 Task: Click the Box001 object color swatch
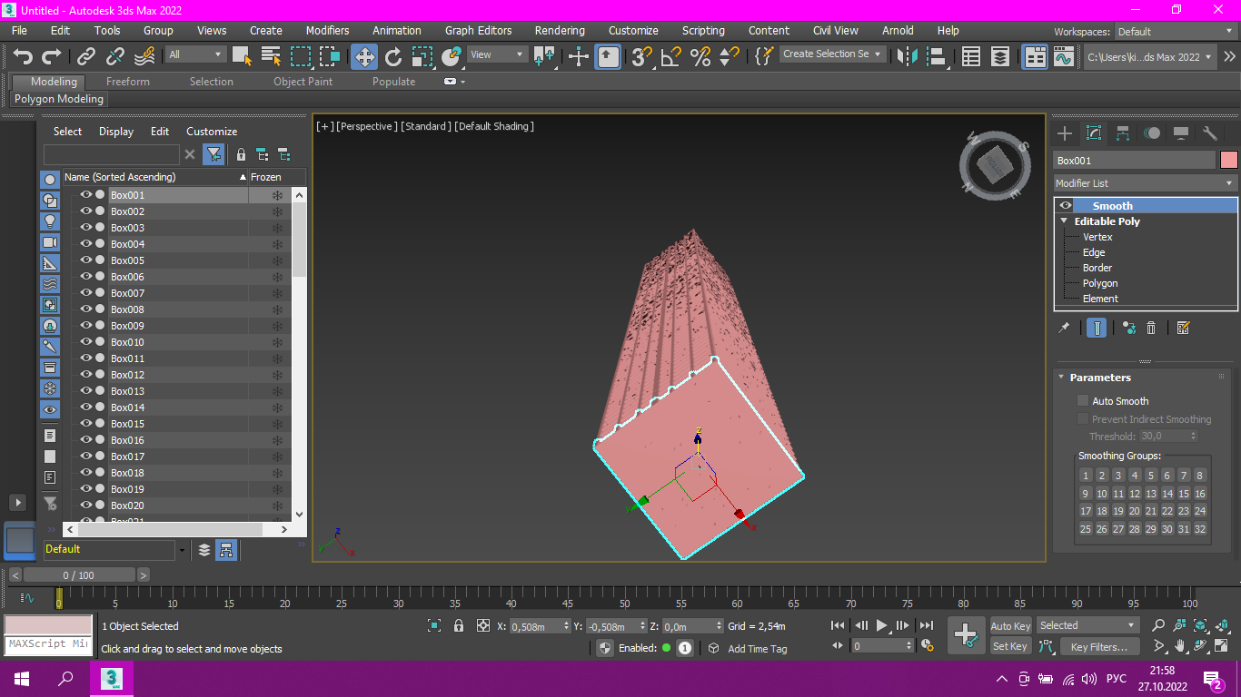click(x=1228, y=160)
